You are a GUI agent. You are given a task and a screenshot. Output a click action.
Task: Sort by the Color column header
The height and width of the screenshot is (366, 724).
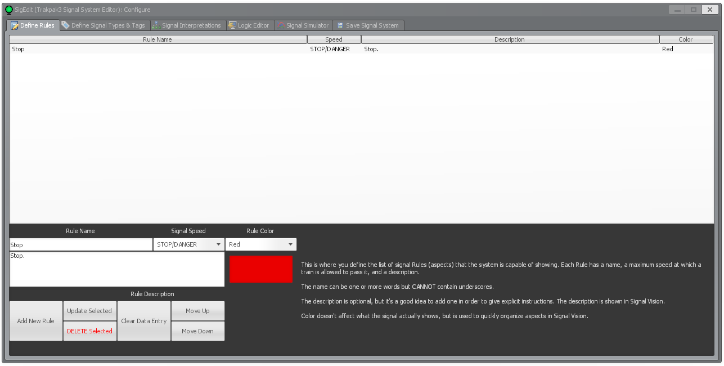pyautogui.click(x=686, y=39)
